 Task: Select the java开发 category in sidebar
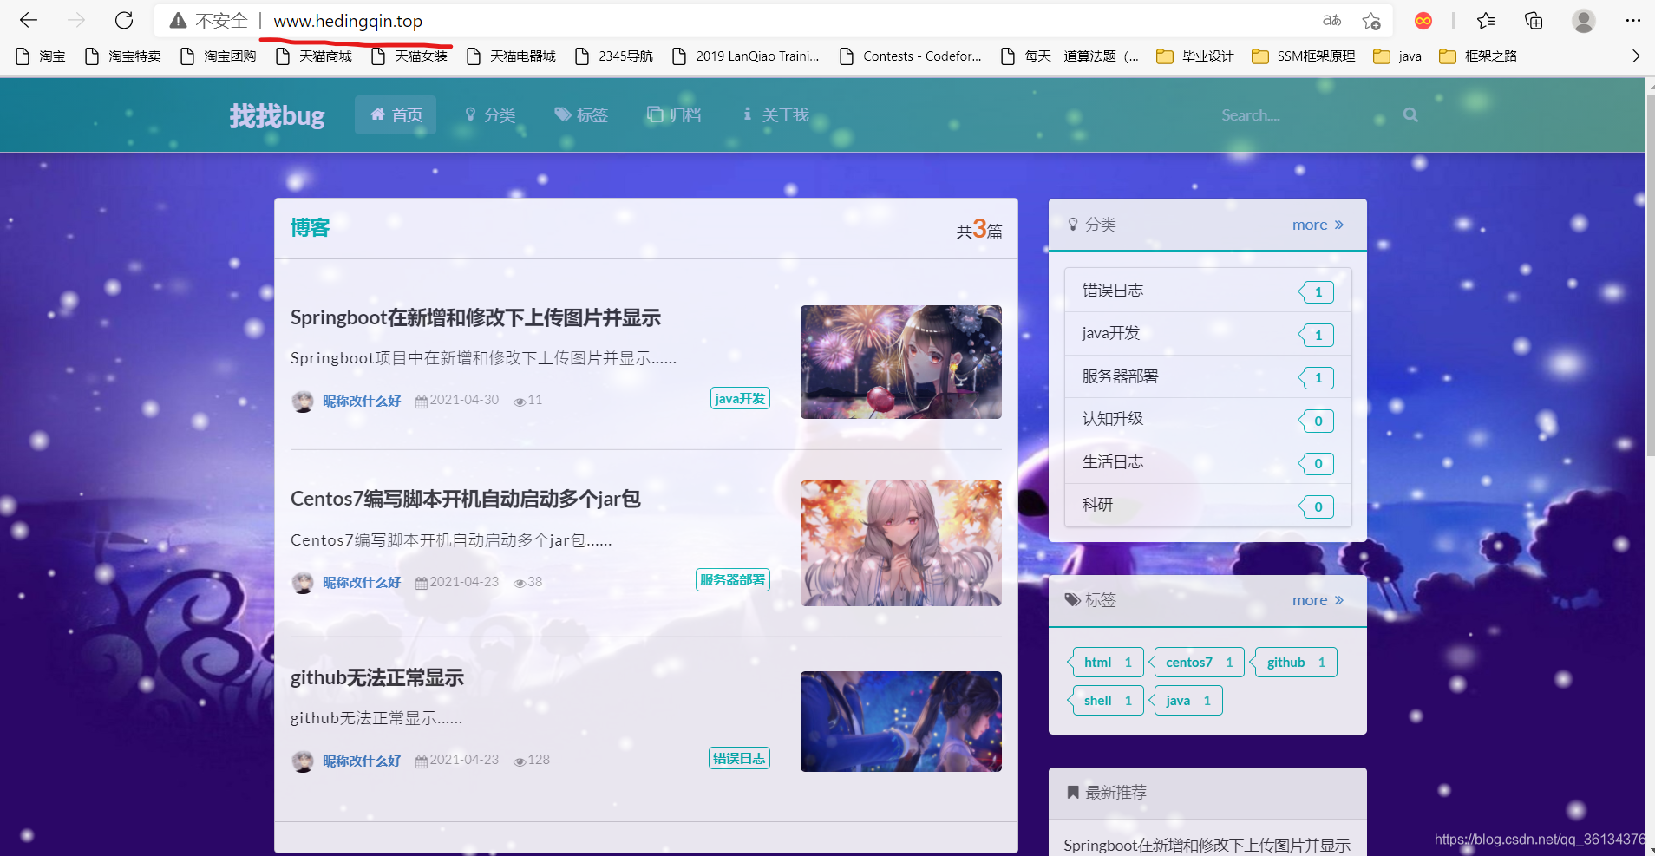(1207, 334)
